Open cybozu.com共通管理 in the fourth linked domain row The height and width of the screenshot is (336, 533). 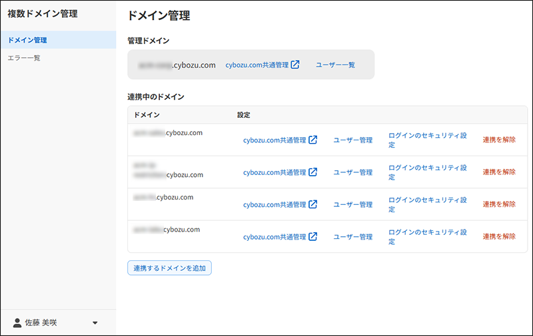click(274, 237)
